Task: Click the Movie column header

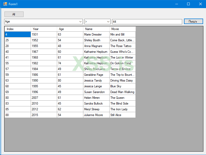Action: point(122,29)
